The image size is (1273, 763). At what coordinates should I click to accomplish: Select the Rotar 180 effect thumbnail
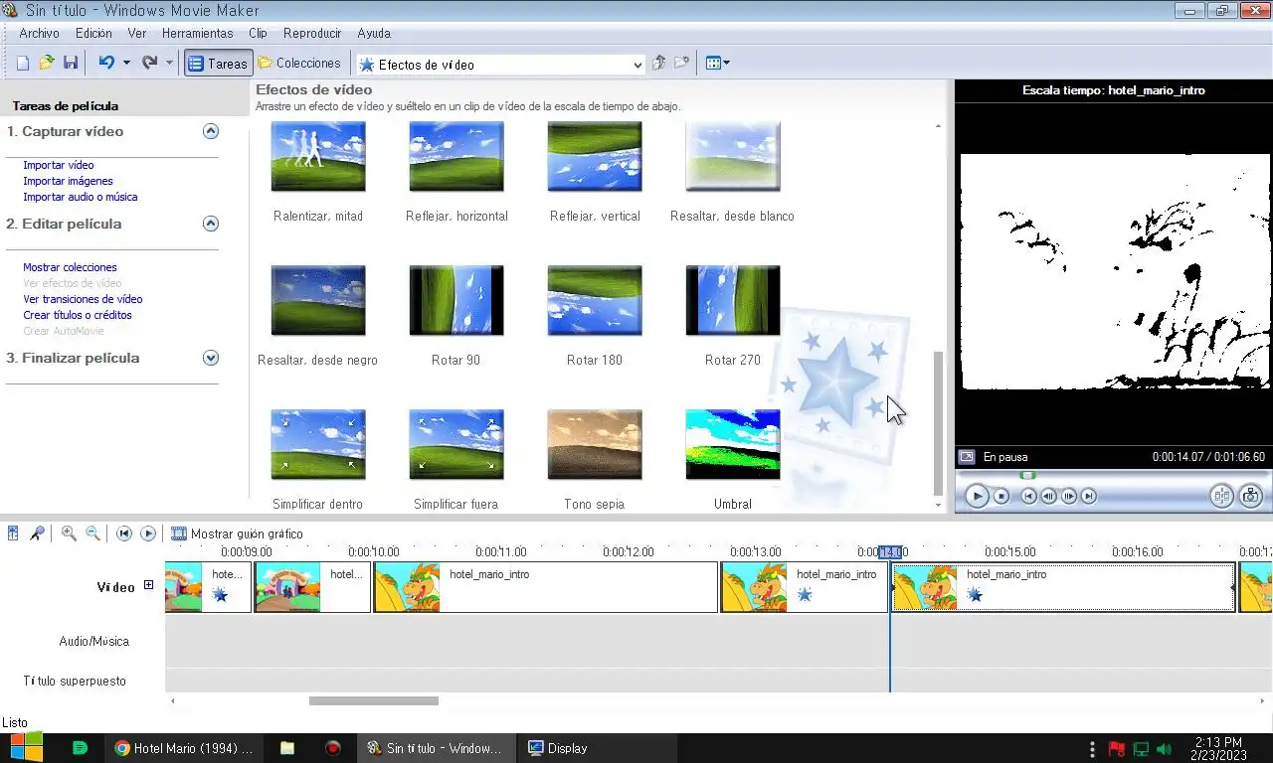(595, 300)
